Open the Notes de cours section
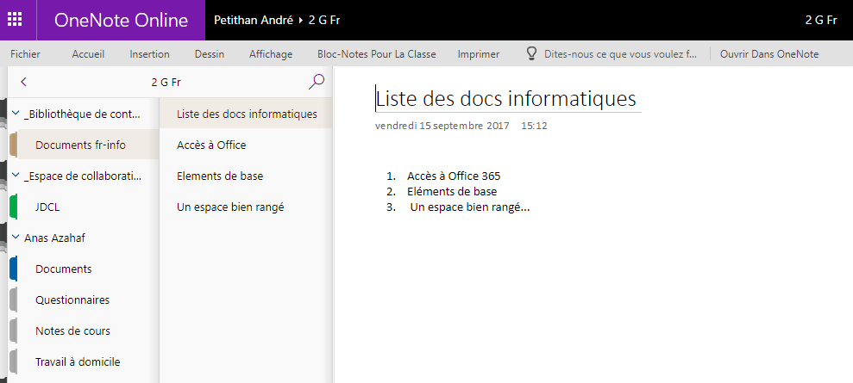 point(73,330)
